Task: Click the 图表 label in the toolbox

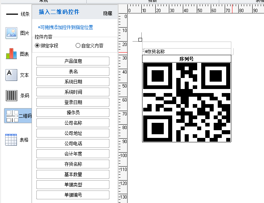Action: (24, 54)
